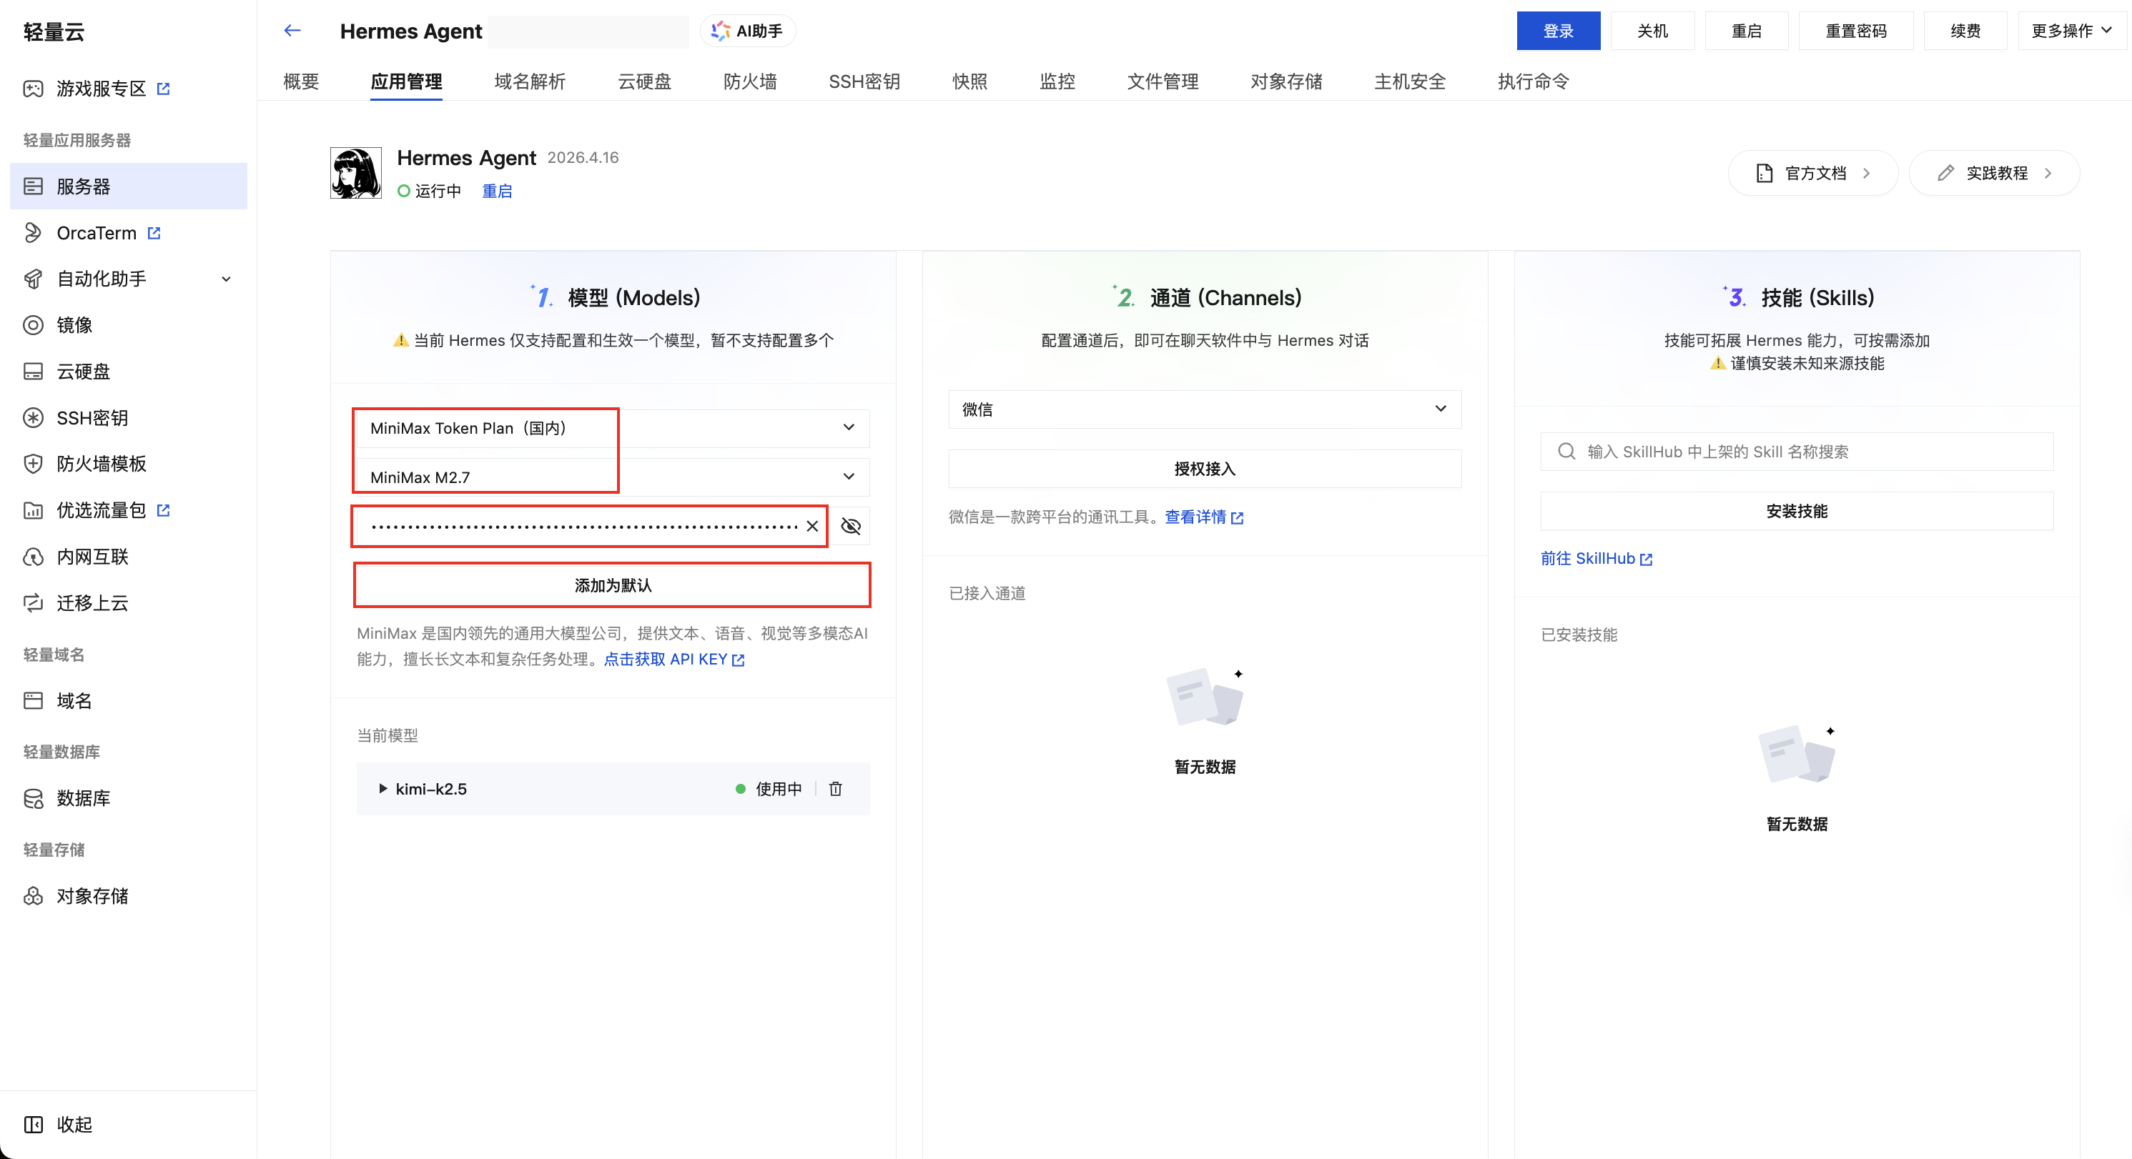Open the MiniMax M2.7 model dropdown
The width and height of the screenshot is (2132, 1159).
click(x=613, y=477)
